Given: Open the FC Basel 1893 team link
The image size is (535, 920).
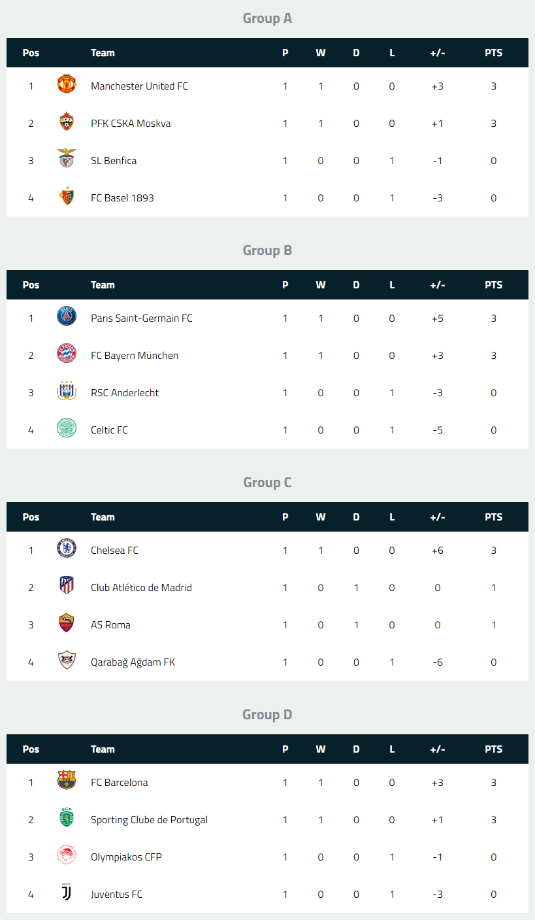Looking at the screenshot, I should [122, 197].
